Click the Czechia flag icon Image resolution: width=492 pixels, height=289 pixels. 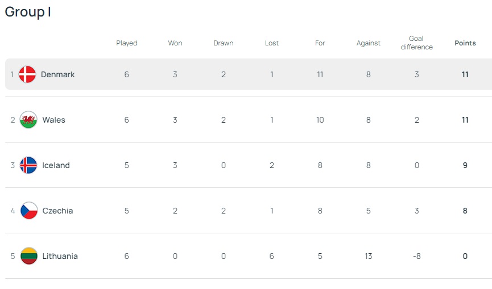[28, 211]
